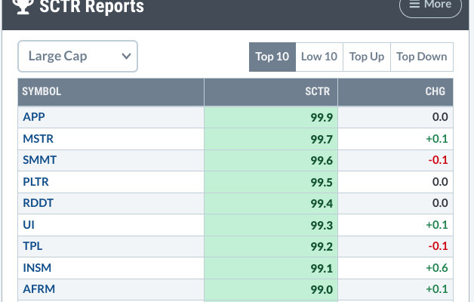Click the 0.0 change value for APP
The width and height of the screenshot is (474, 302).
(x=440, y=117)
